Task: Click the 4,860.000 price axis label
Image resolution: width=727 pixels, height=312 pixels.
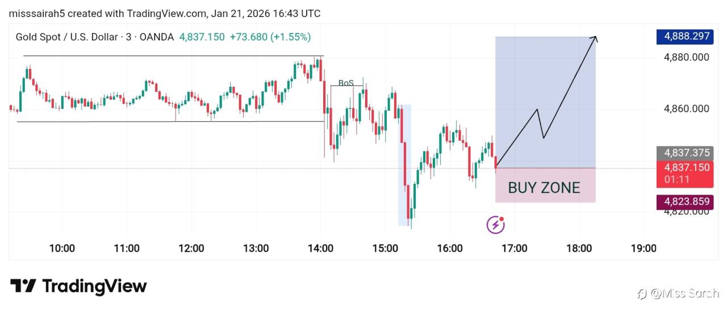Action: (x=686, y=108)
